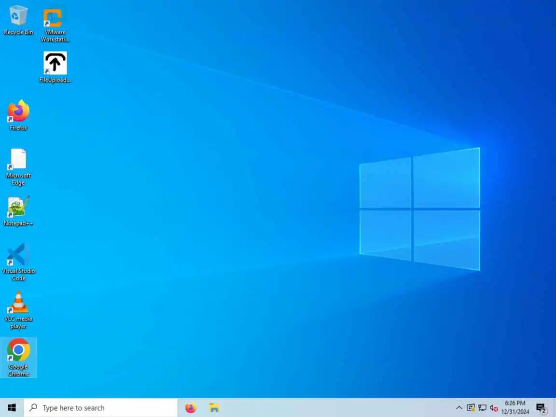The height and width of the screenshot is (417, 556).
Task: Click the taskbar search box
Action: [x=101, y=408]
